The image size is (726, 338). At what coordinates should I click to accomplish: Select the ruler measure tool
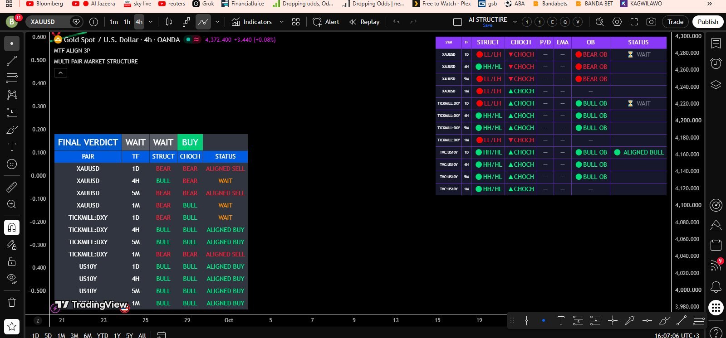12,187
